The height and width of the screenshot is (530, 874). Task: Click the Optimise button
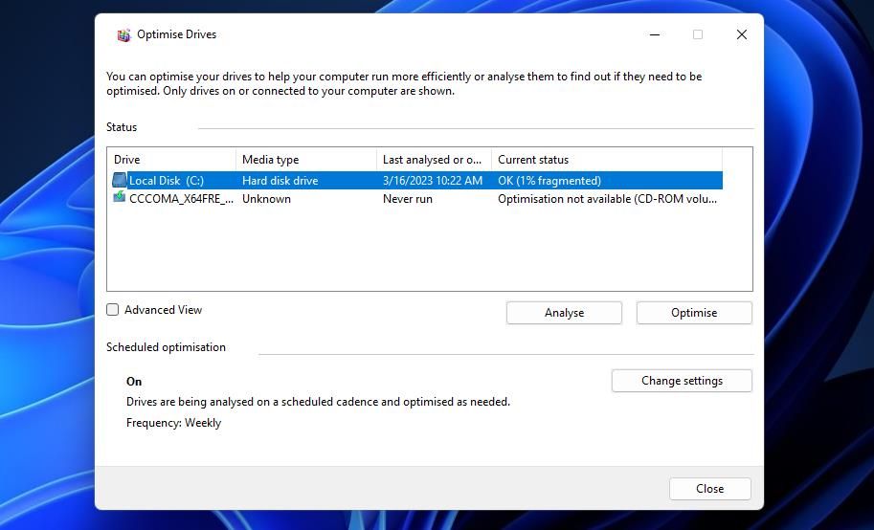click(x=694, y=313)
